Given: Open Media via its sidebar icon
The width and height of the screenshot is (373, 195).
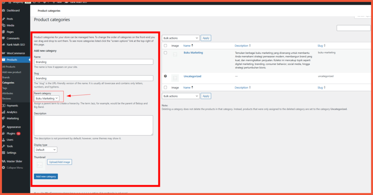Looking at the screenshot, I should [3, 25].
